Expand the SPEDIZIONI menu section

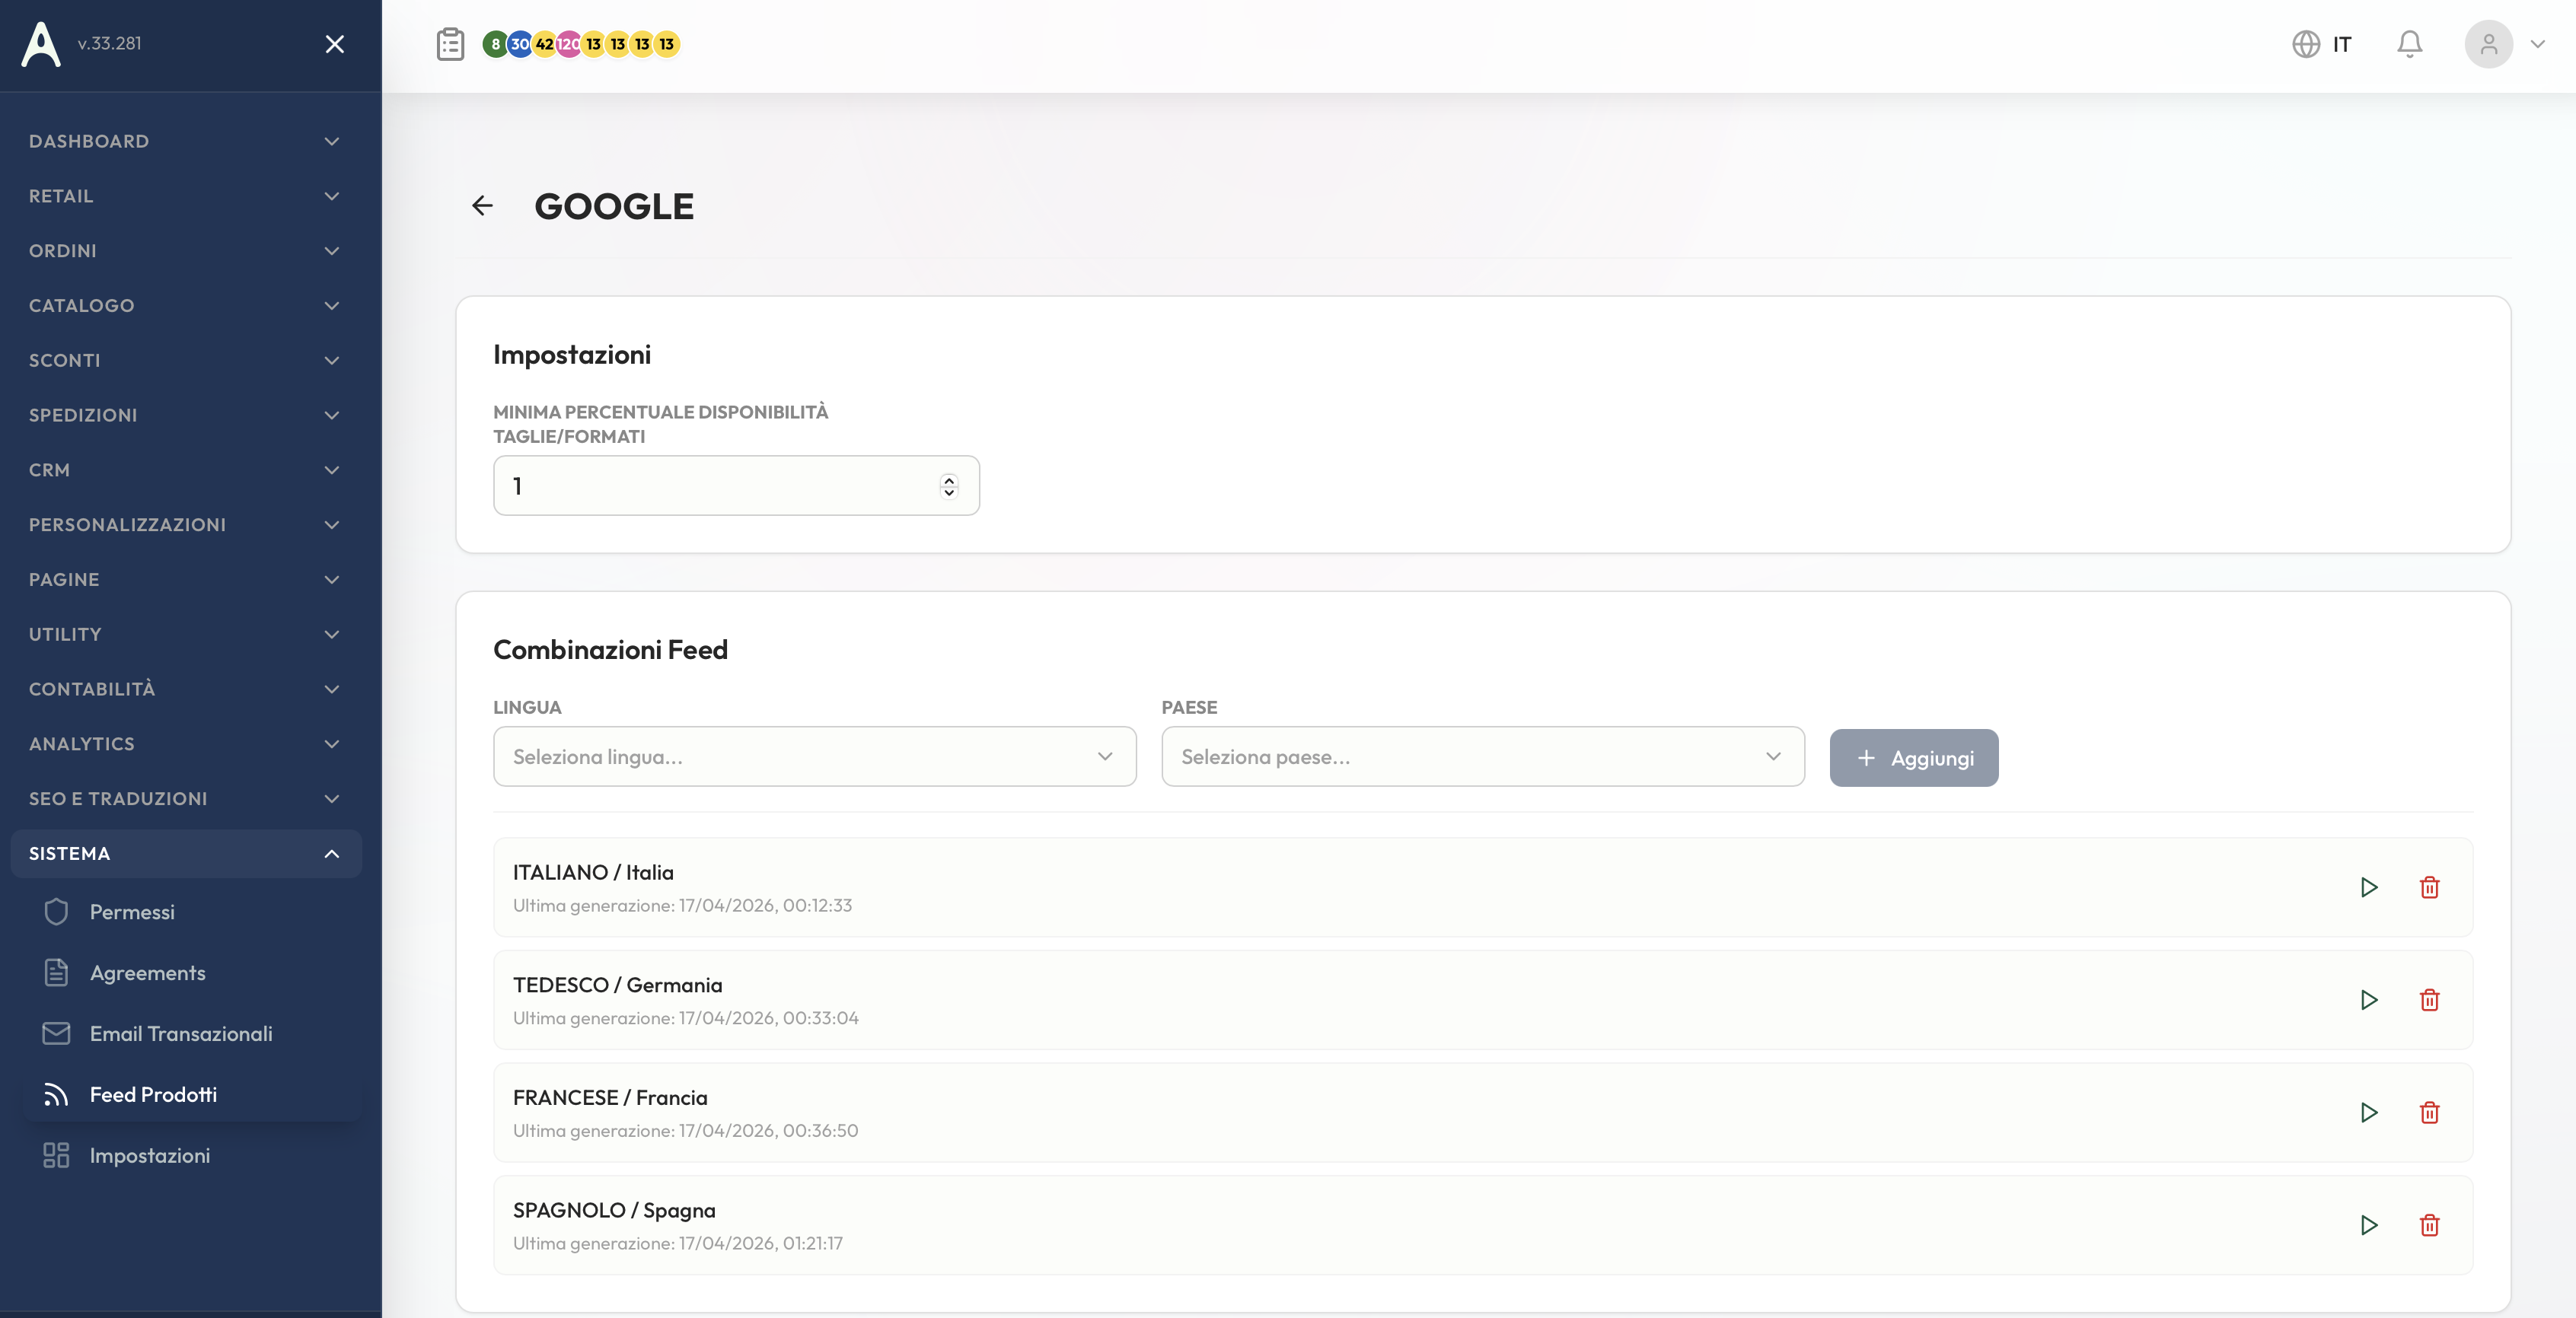point(186,415)
